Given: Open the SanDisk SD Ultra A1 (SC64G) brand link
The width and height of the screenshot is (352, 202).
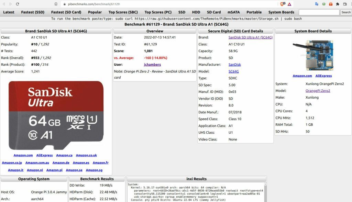Looking at the screenshot, I should (251, 37).
